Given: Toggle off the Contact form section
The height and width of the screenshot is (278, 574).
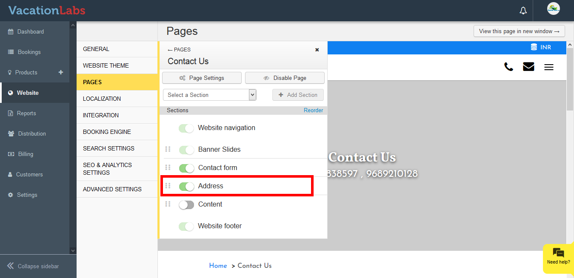Looking at the screenshot, I should (186, 168).
